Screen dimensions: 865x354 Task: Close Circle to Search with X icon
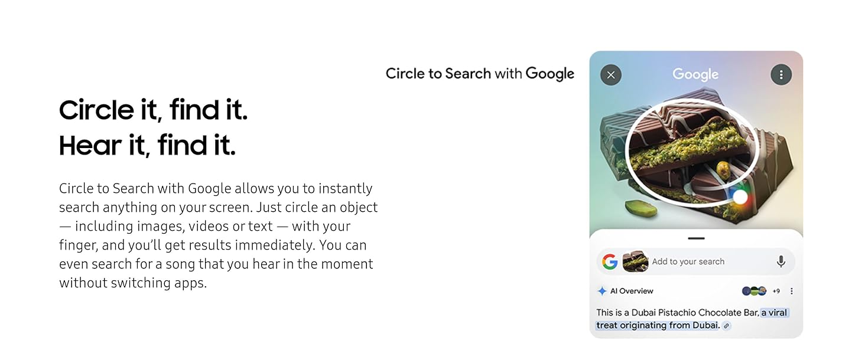click(x=611, y=75)
